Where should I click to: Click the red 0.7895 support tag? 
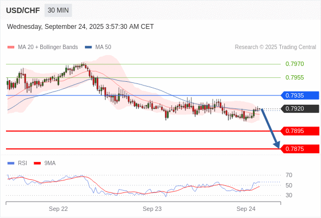[x=300, y=131]
